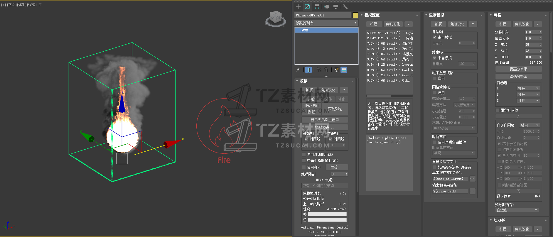Viewport: 553px width, 237px height.
Task: Click 提高分辨率 in the 网格 rollout
Action: pyautogui.click(x=518, y=69)
